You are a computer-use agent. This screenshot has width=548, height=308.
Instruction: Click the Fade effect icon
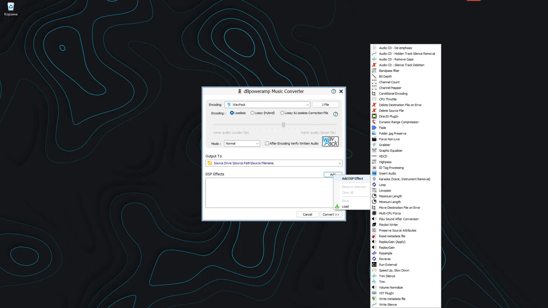pos(374,128)
